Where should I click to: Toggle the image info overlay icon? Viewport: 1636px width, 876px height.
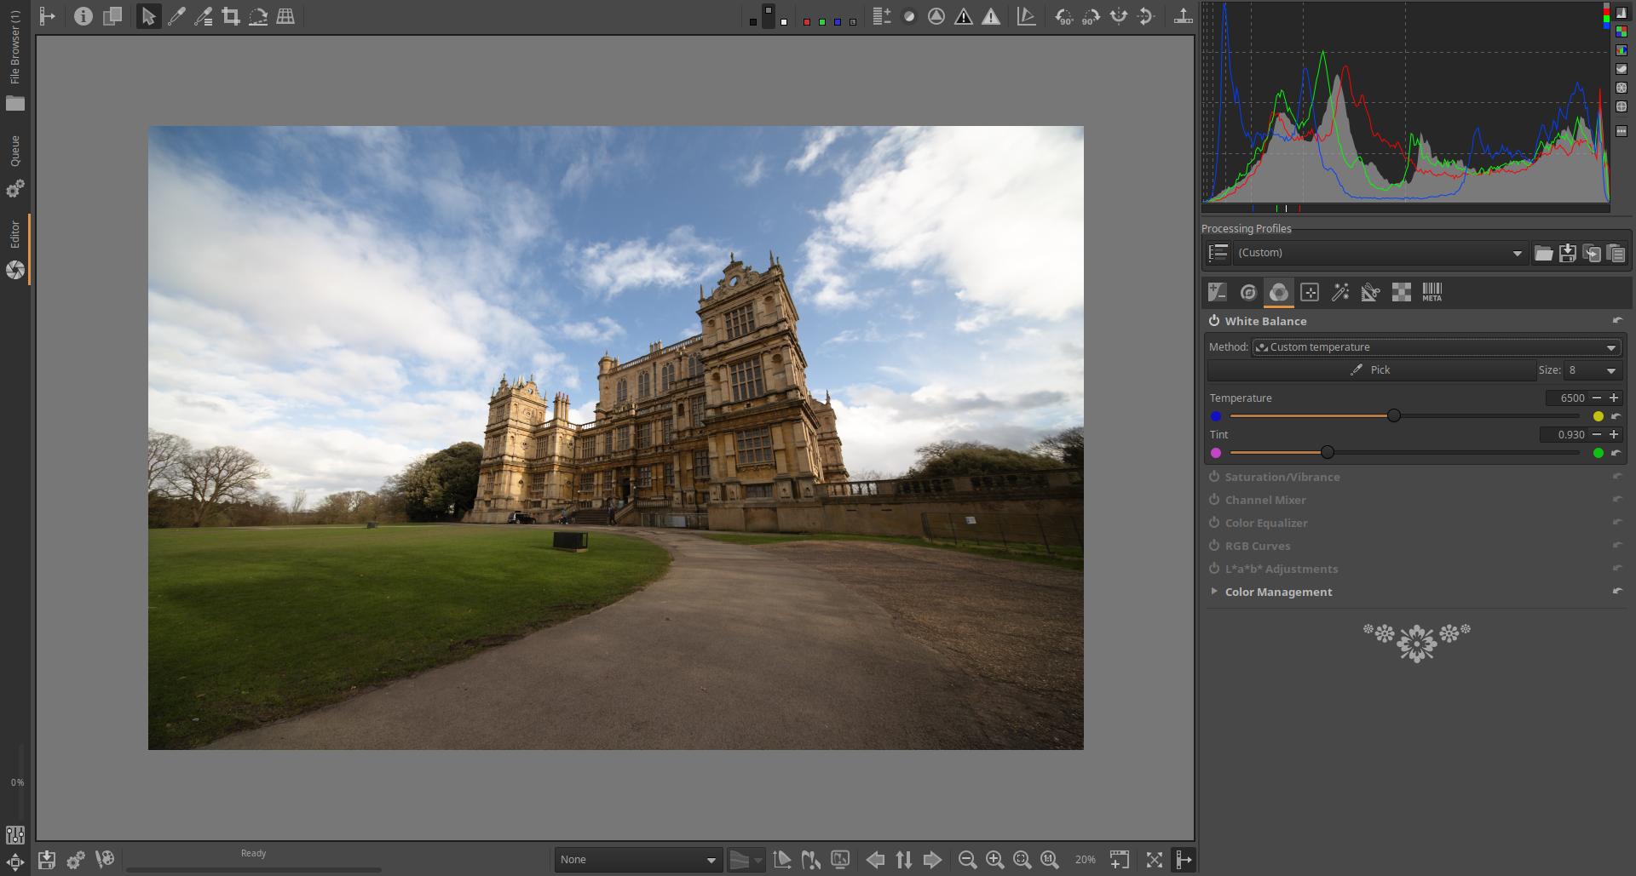coord(83,16)
